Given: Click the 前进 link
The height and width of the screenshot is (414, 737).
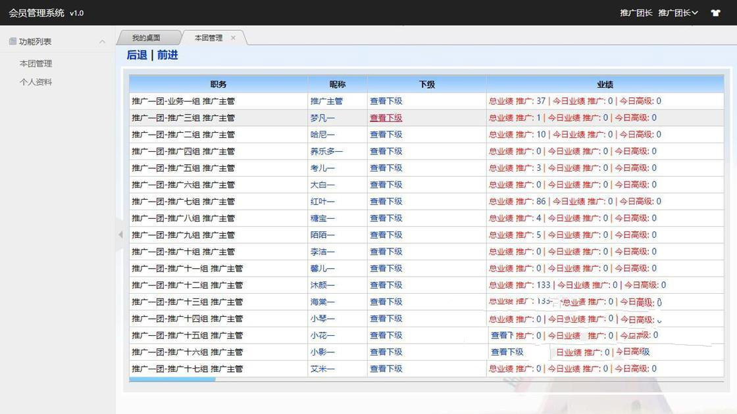Looking at the screenshot, I should pos(167,55).
